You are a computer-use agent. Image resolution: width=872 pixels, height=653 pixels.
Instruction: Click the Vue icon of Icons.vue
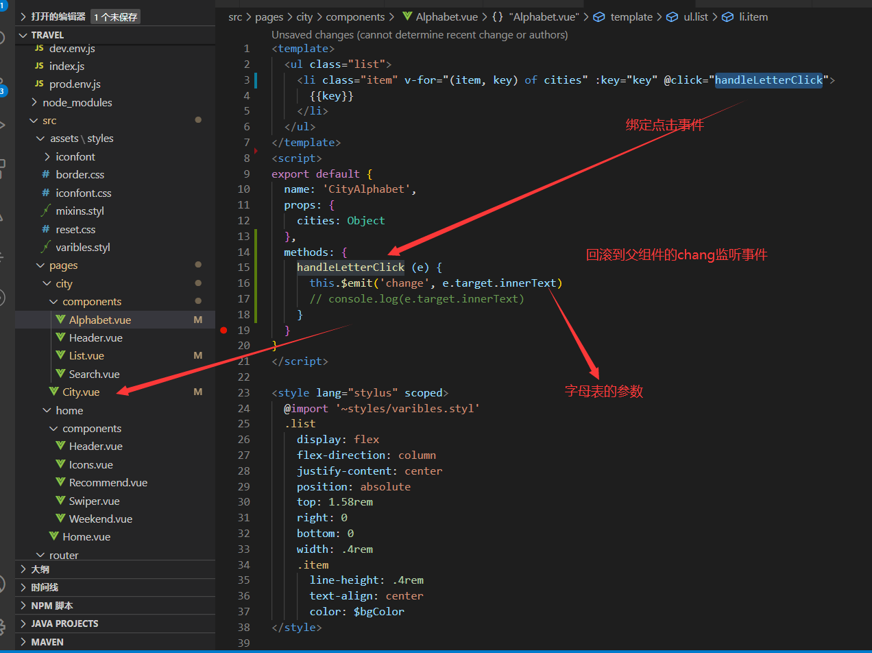point(61,465)
